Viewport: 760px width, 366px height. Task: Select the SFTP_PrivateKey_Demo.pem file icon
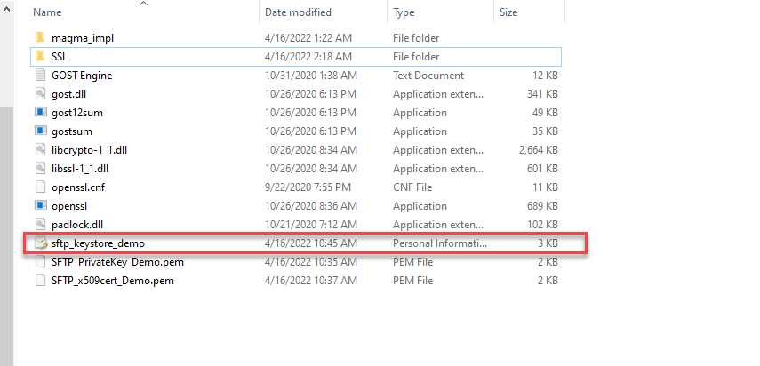pos(40,261)
